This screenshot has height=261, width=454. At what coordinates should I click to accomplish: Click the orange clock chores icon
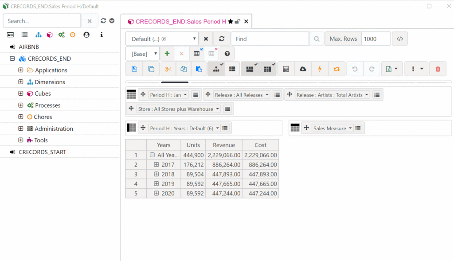pos(73,35)
